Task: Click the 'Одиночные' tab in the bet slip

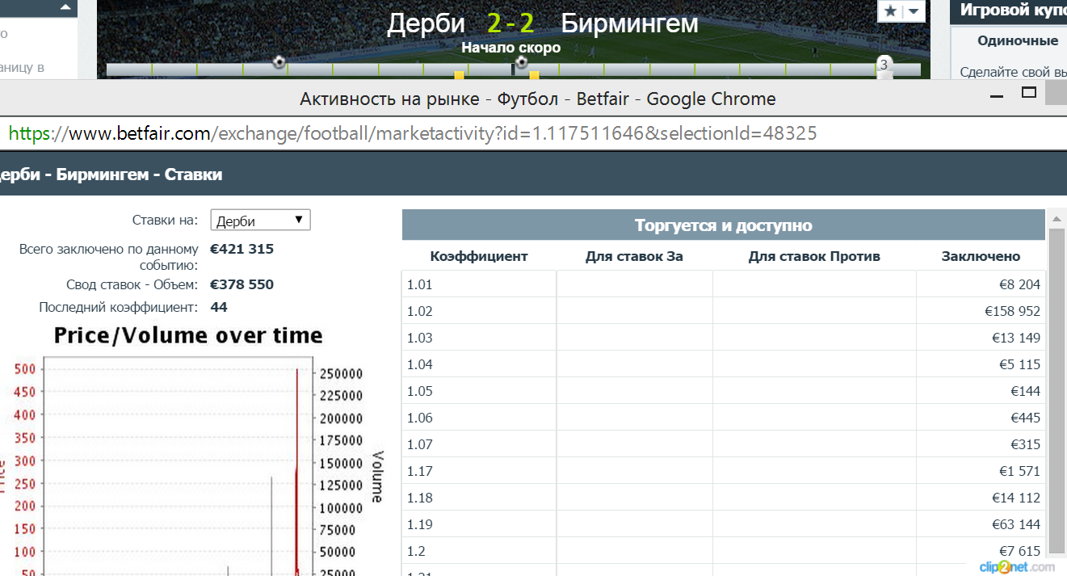Action: 1017,40
